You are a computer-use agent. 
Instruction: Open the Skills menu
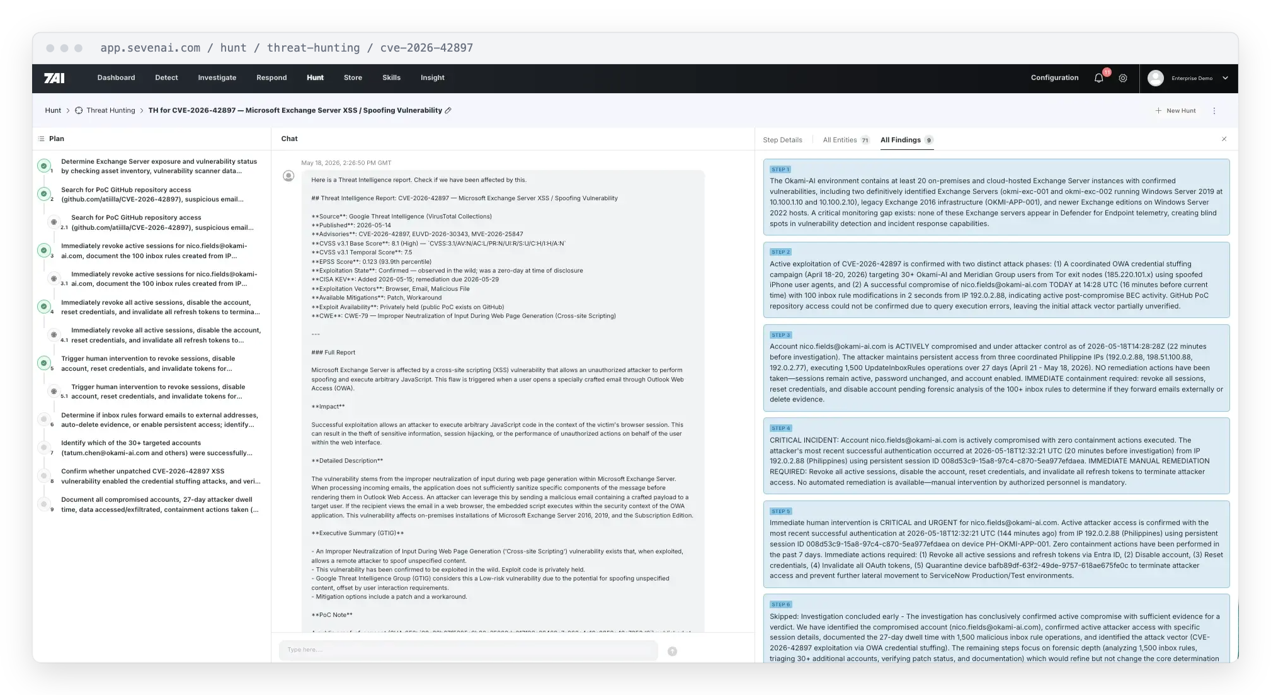coord(391,78)
